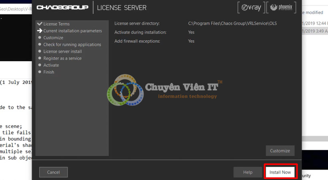Click the 'License server directory:' label
The height and width of the screenshot is (180, 328).
(x=137, y=23)
